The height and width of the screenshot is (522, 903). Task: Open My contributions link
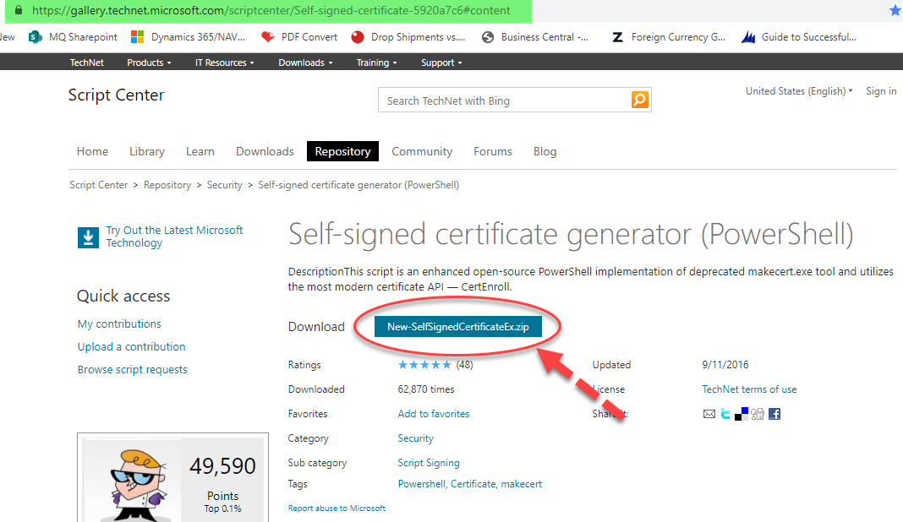[119, 324]
